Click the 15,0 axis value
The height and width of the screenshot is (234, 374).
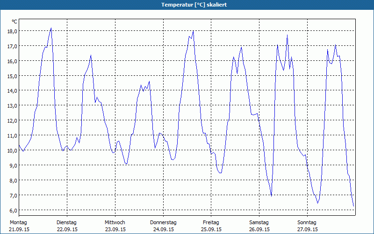[x=12, y=76]
